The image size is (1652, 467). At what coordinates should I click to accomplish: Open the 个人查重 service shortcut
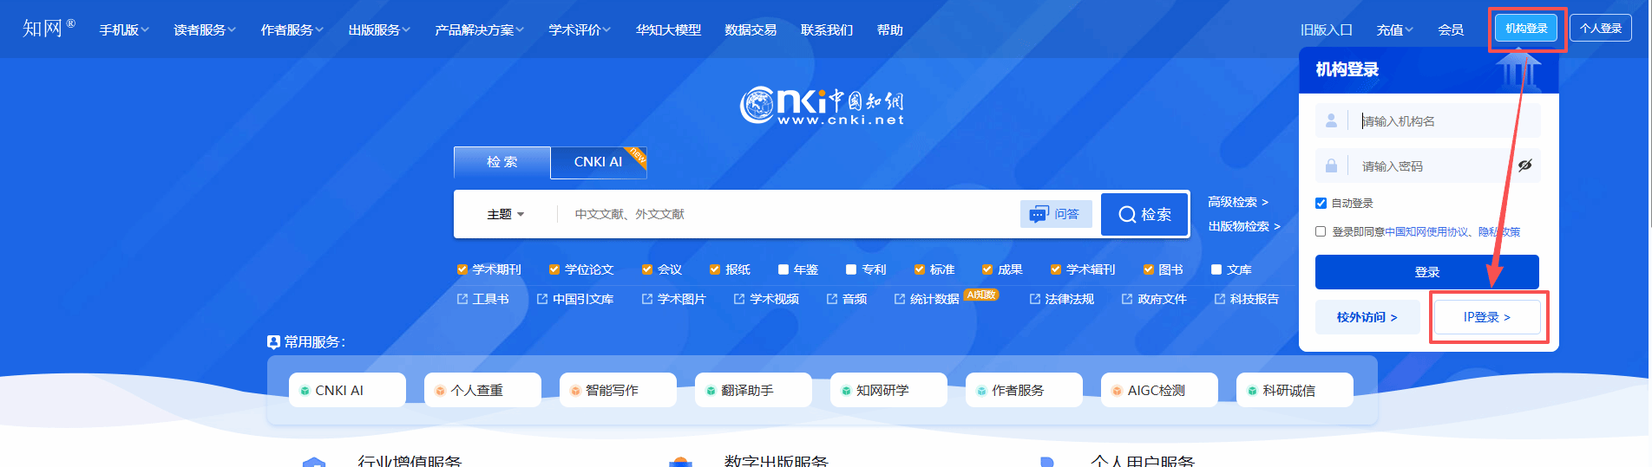482,390
